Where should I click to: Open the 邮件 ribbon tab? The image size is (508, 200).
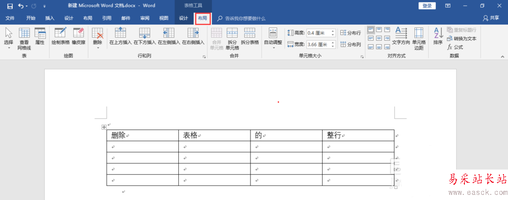(x=125, y=18)
